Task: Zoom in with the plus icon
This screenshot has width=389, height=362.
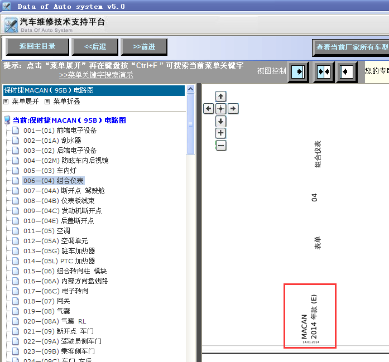Action: (221, 133)
